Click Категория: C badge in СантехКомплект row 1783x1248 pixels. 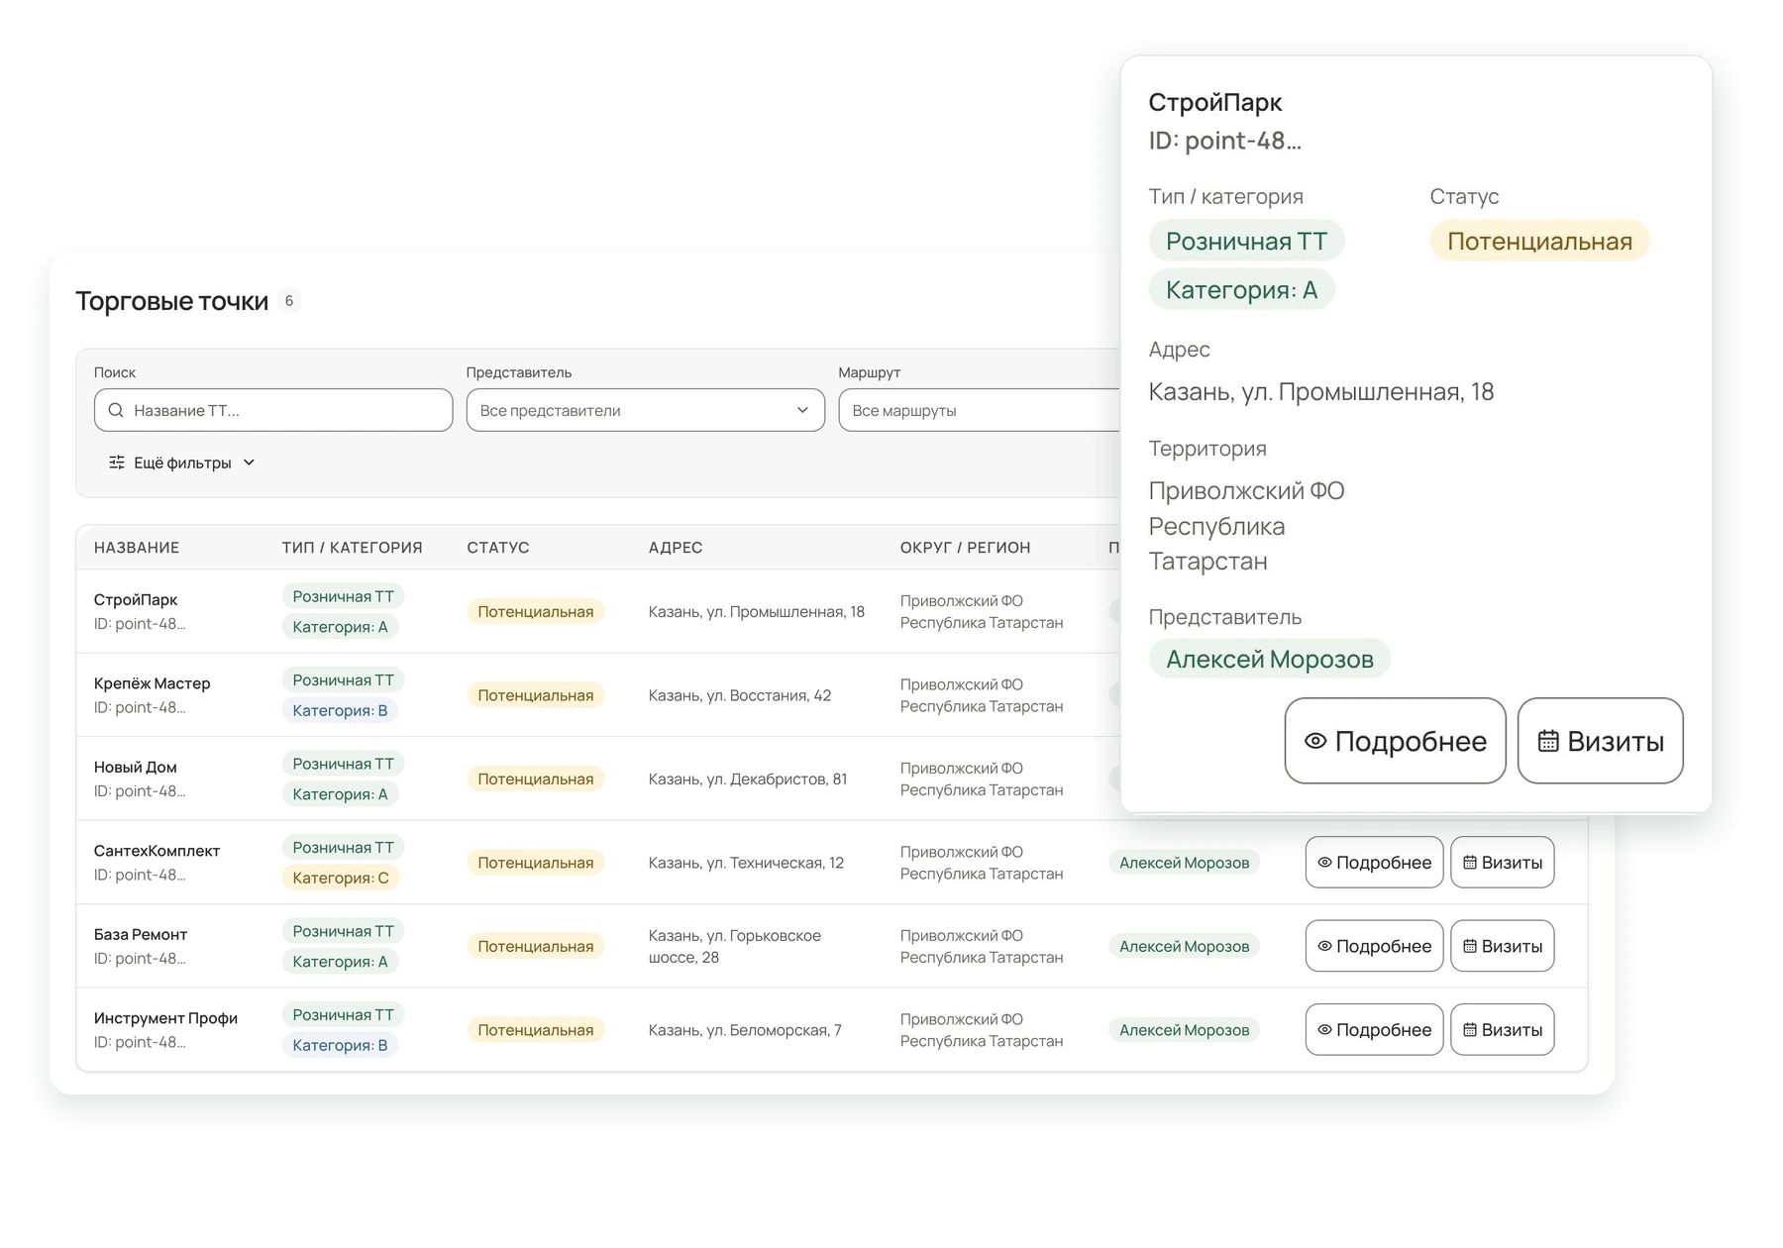click(340, 878)
